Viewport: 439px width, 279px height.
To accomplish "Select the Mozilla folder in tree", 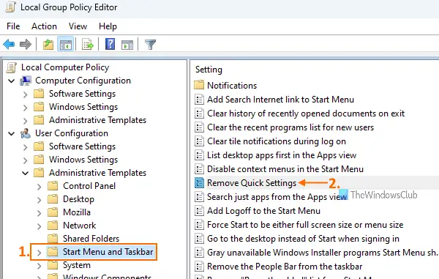I will pos(77,212).
